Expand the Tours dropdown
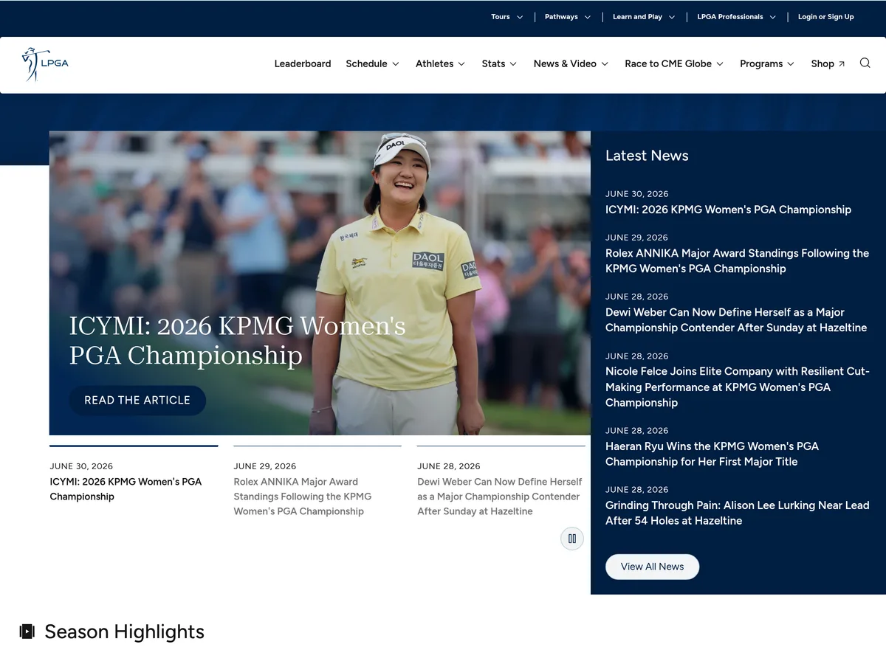886x664 pixels. tap(507, 17)
